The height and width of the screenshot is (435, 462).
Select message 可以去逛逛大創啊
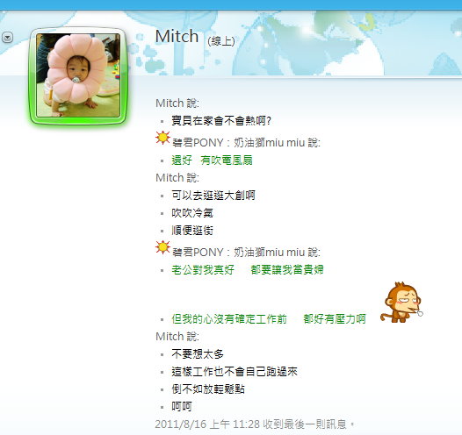point(213,196)
